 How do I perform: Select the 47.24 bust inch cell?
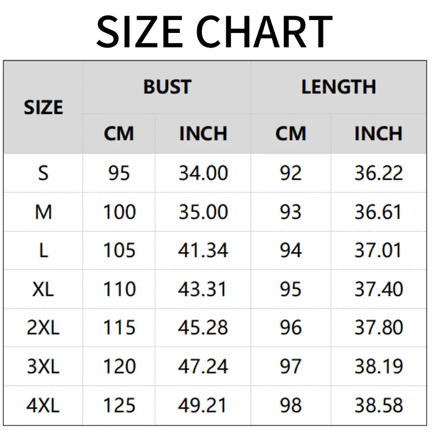[203, 367]
